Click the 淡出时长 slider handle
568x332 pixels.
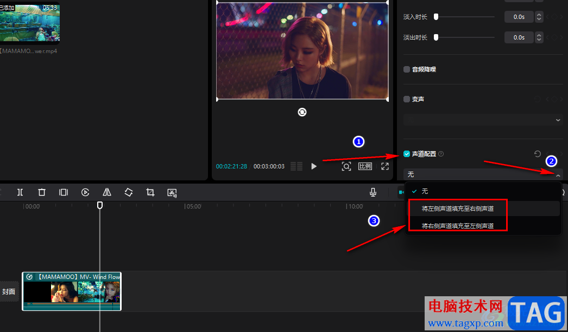436,37
